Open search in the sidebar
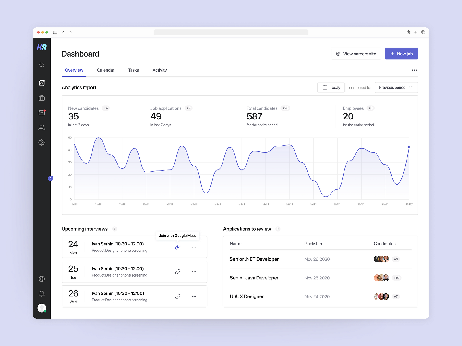 coord(42,65)
